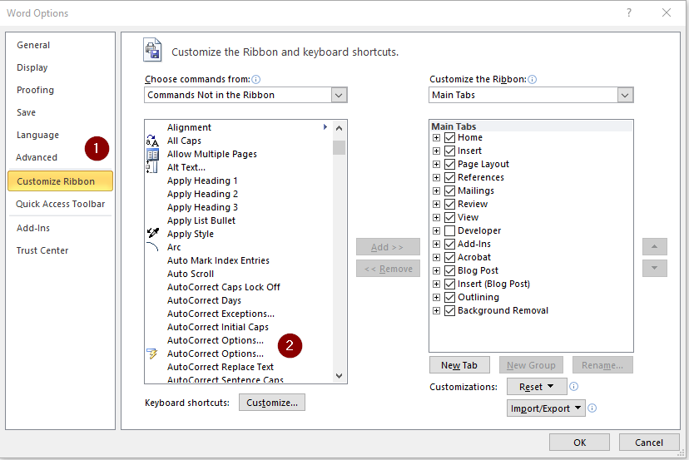Open the Trust Center category
Screen dimensions: 689x460
point(42,250)
